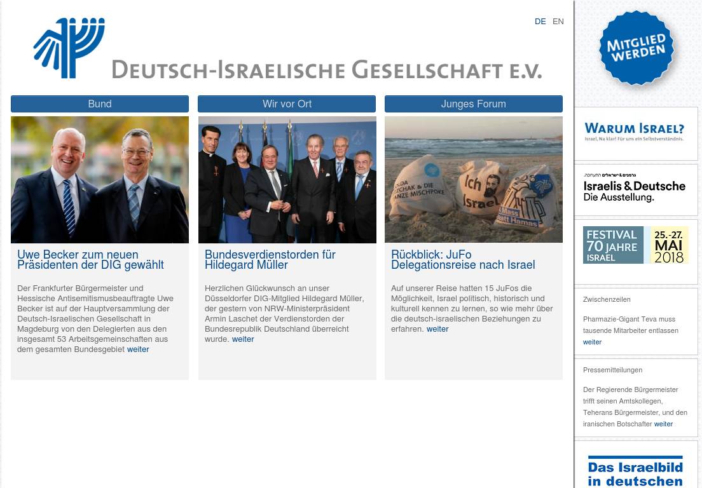This screenshot has height=488, width=702.
Task: Click the Mitglied Werden badge
Action: tap(636, 49)
